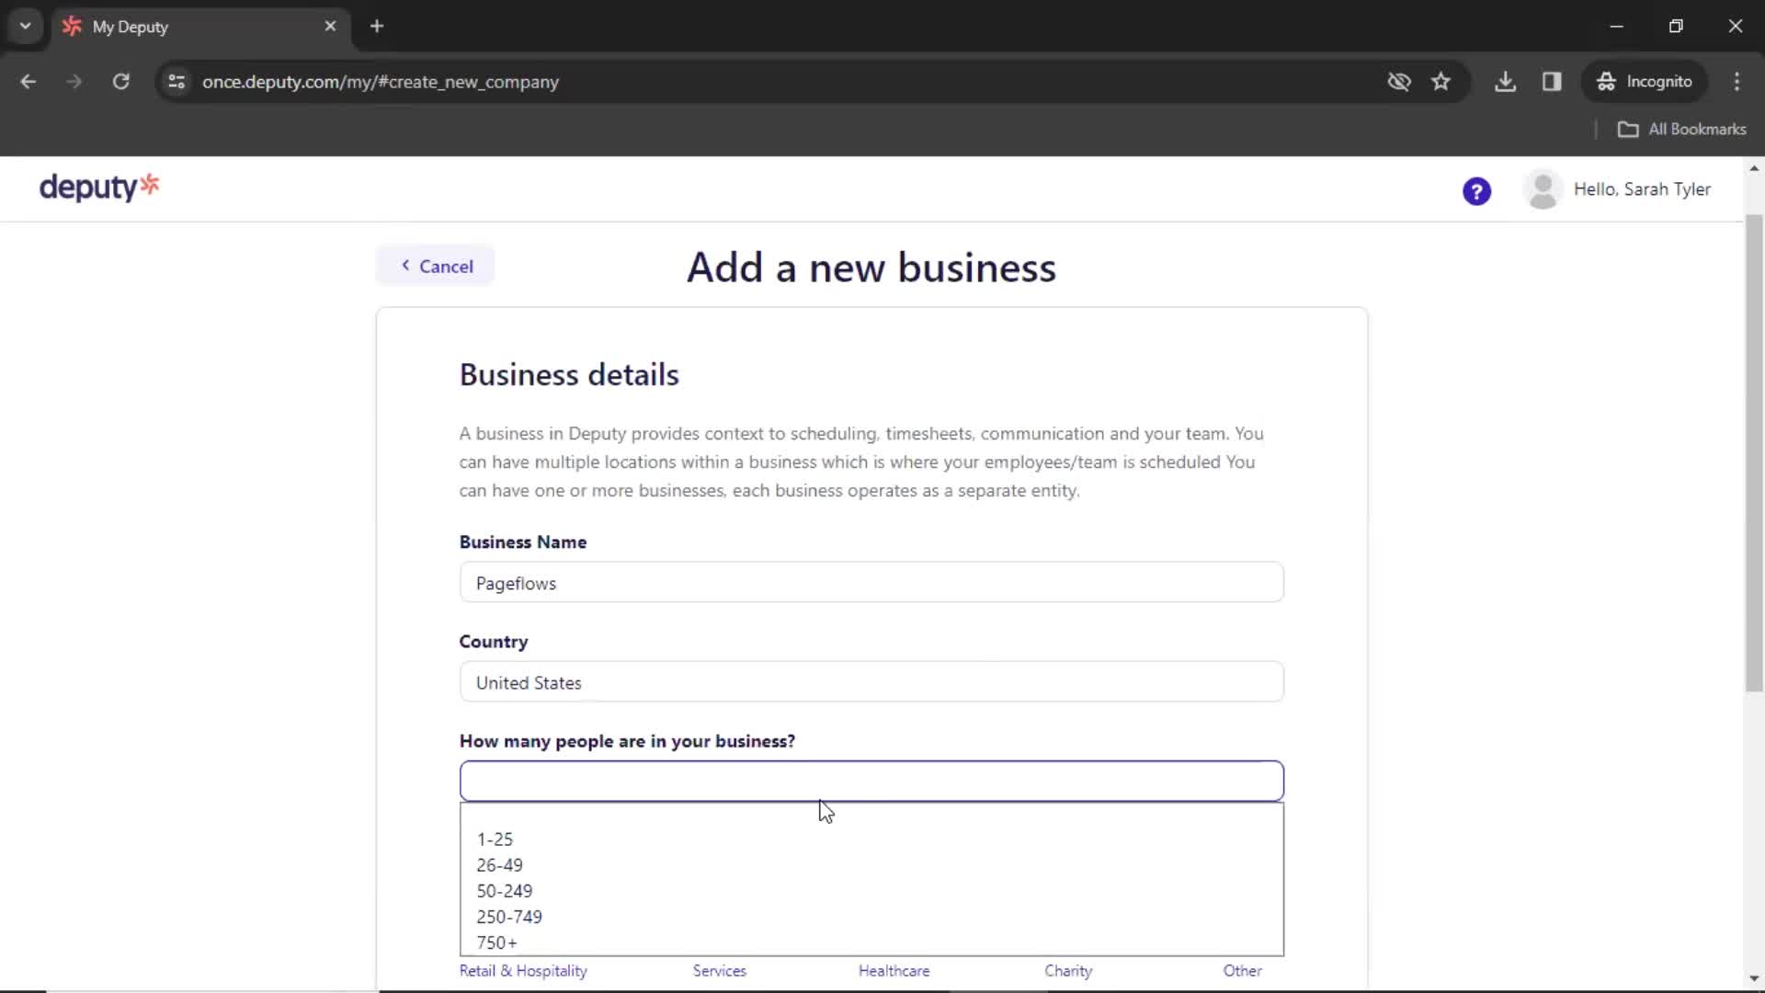Image resolution: width=1765 pixels, height=993 pixels.
Task: Select the Retail & Hospitality industry tab
Action: [x=522, y=970]
